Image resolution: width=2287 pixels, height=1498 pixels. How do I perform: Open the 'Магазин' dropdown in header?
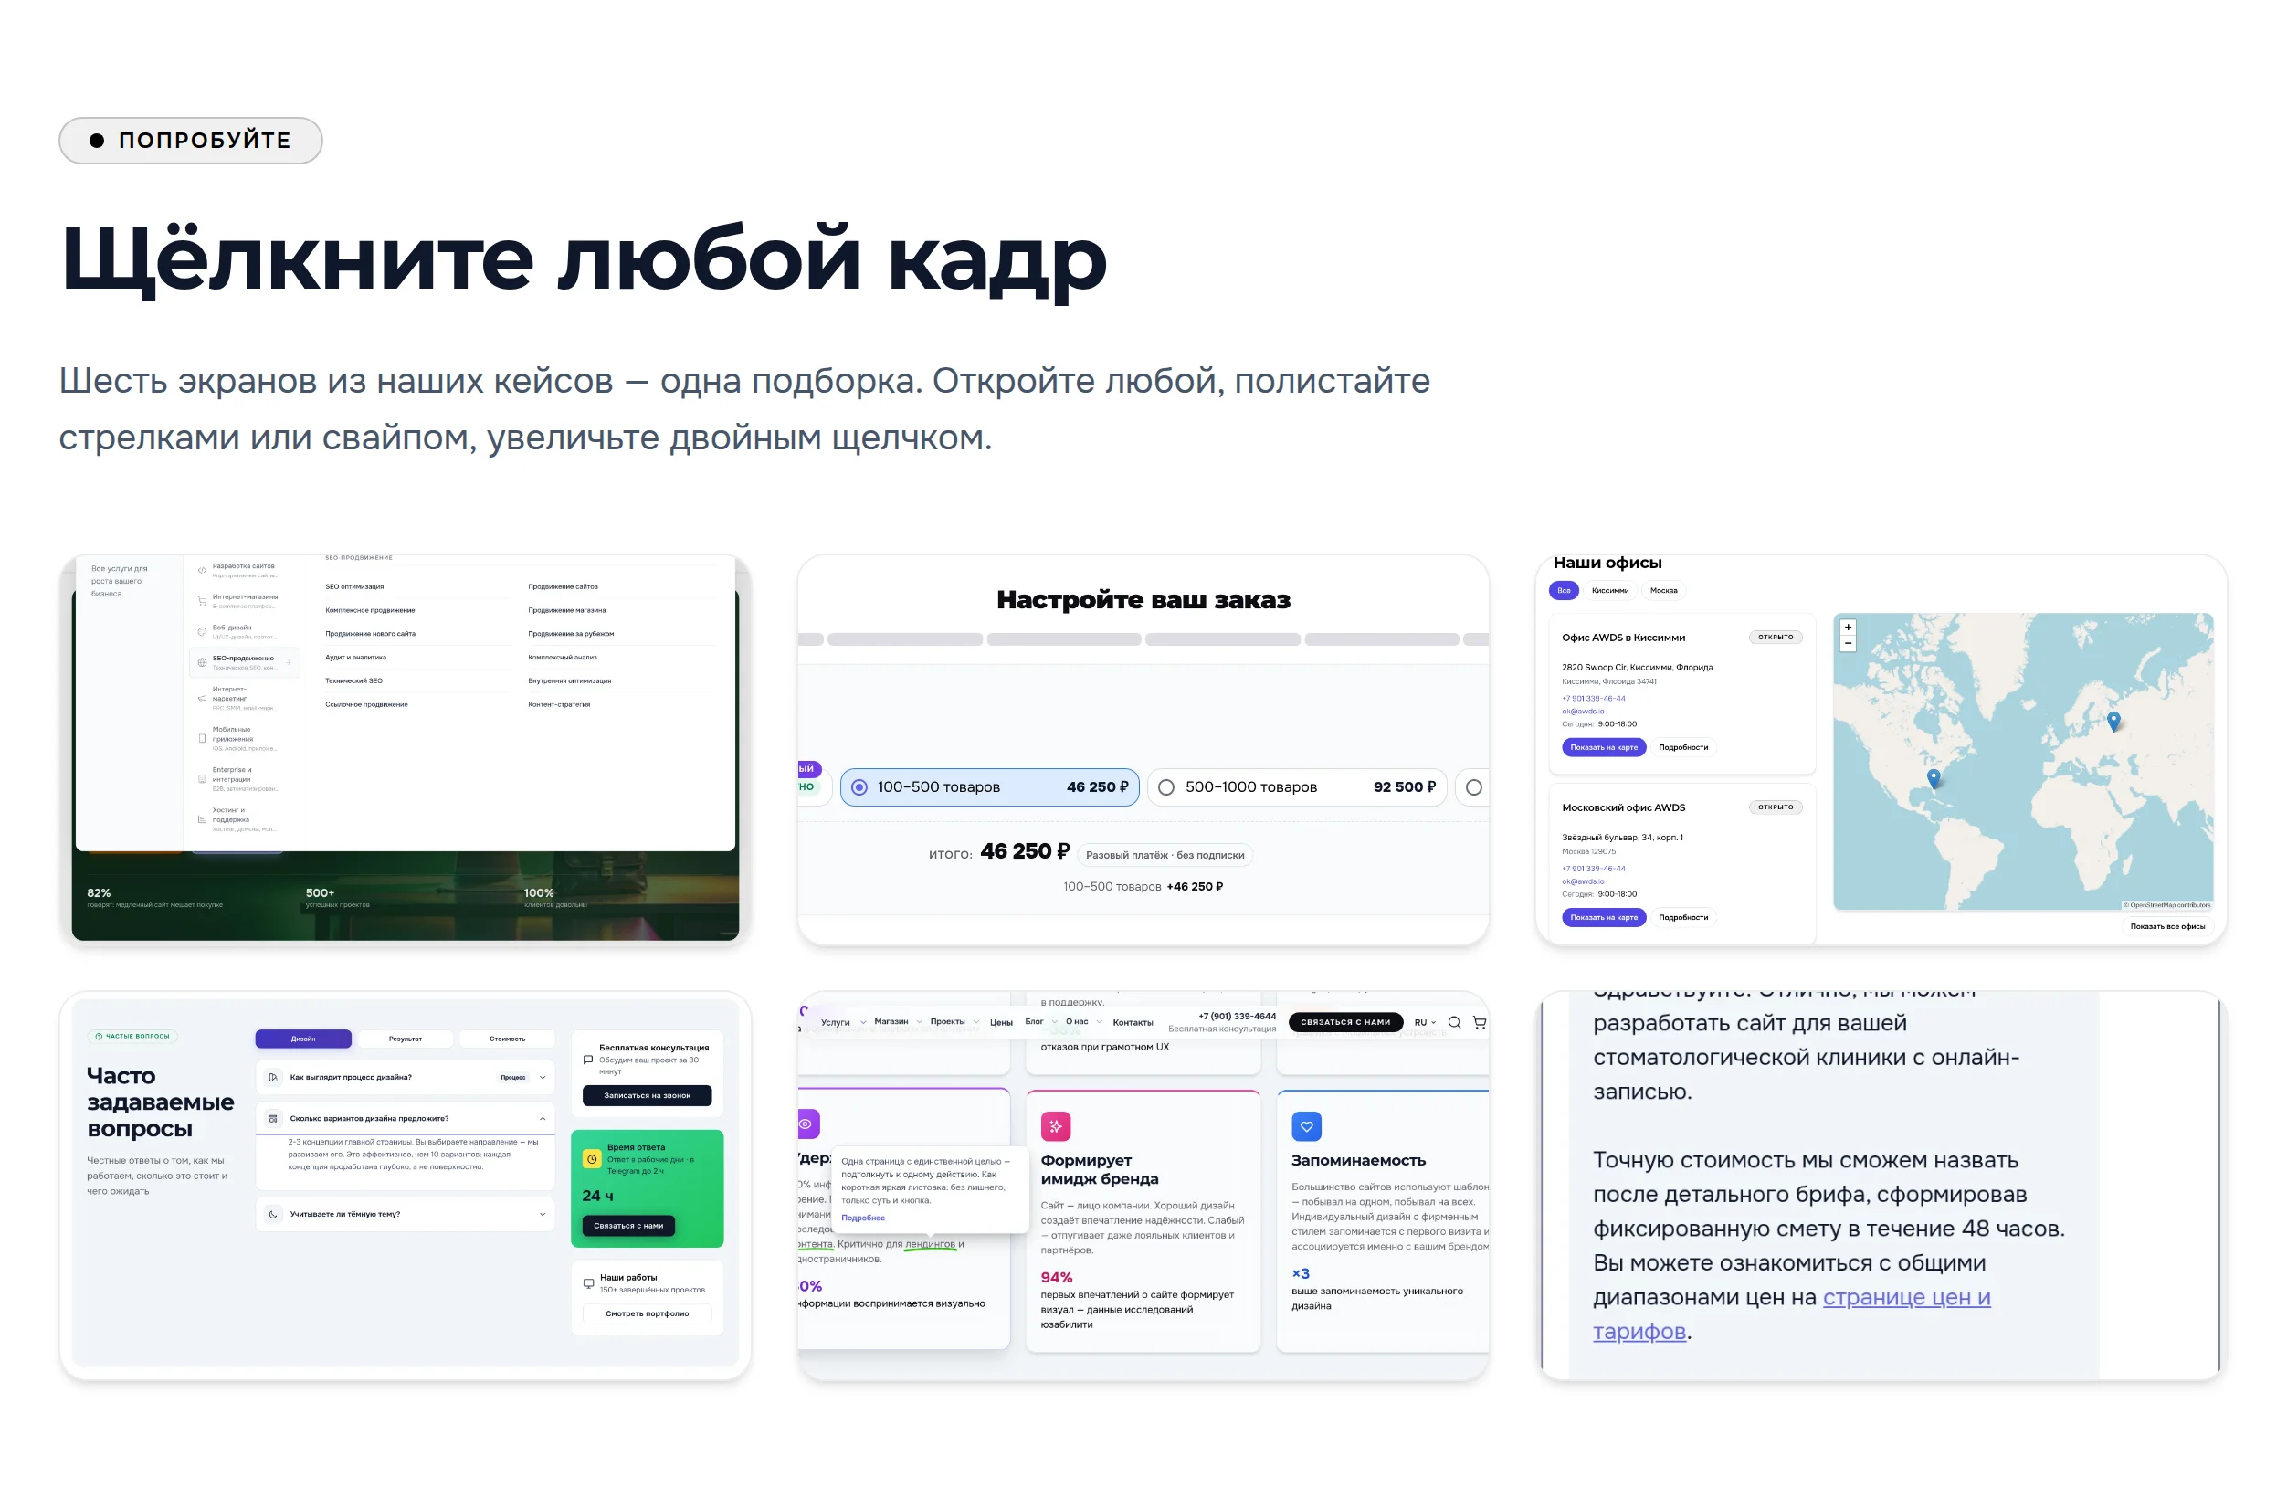tap(898, 1021)
